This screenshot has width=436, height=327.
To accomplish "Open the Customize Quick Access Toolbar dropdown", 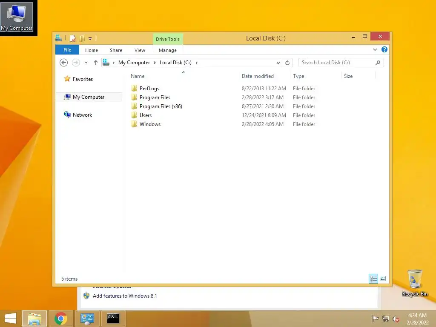I will pos(90,39).
